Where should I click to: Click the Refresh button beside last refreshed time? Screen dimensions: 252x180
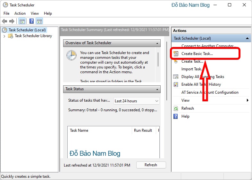click(x=151, y=165)
